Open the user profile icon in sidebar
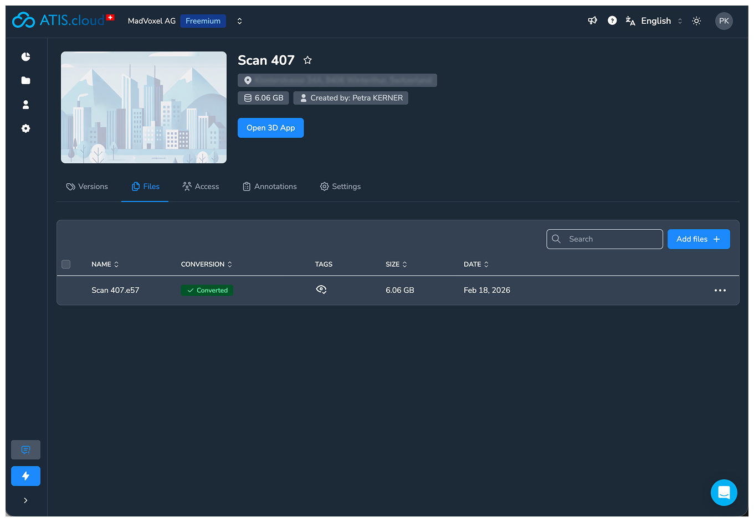The image size is (754, 522). (25, 105)
